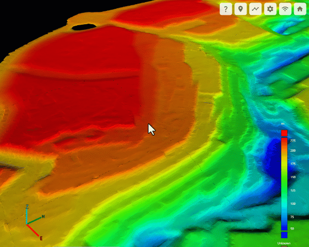Open the settings gear button

(x=270, y=9)
